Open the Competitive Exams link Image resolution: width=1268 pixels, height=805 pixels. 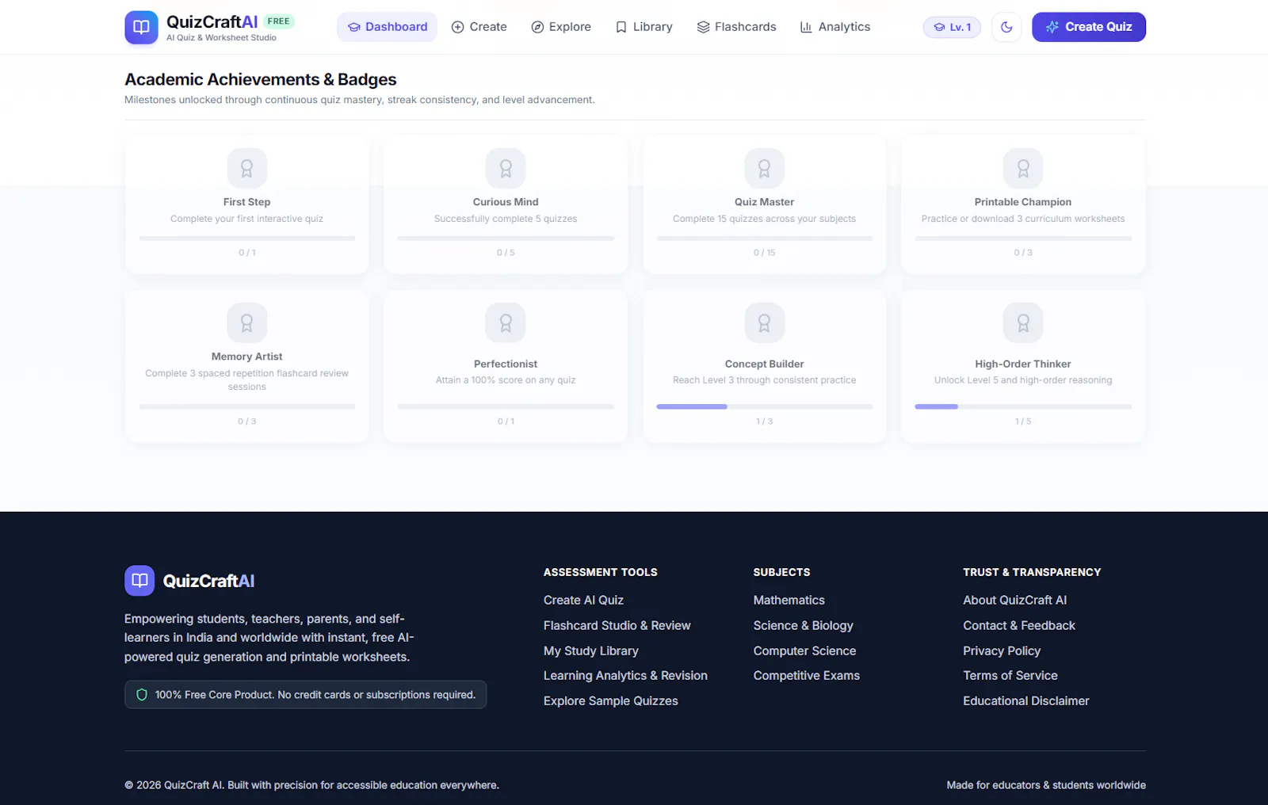pyautogui.click(x=807, y=676)
